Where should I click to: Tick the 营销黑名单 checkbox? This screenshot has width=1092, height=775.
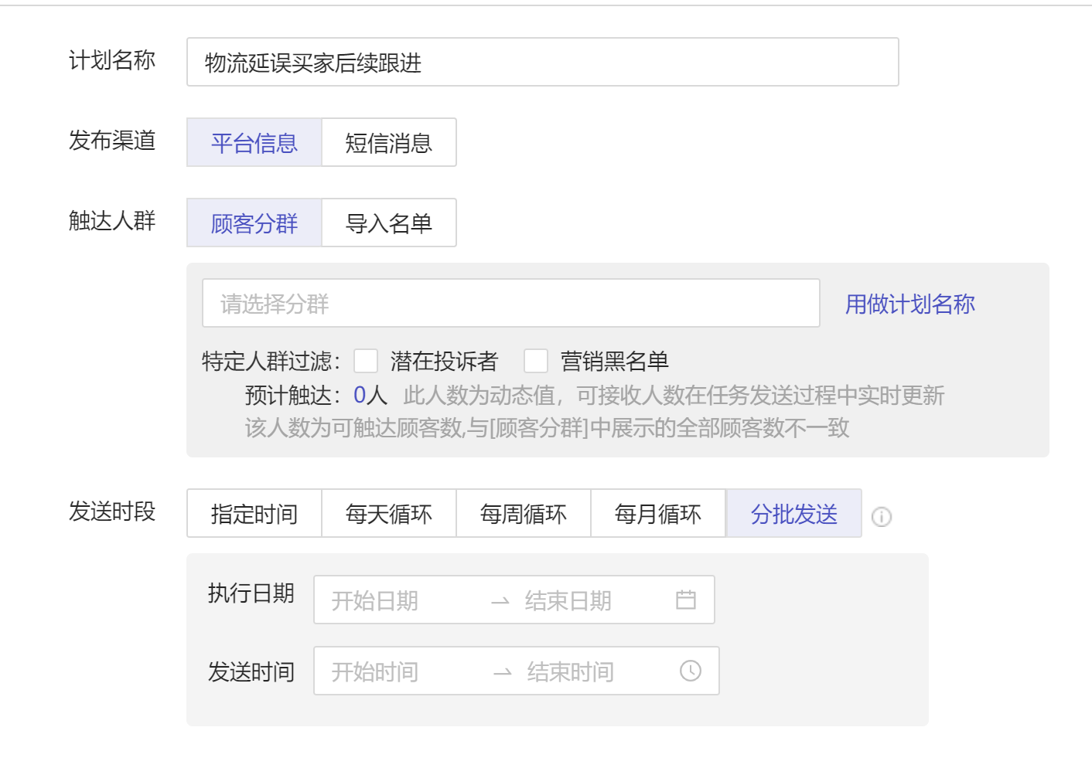click(536, 361)
